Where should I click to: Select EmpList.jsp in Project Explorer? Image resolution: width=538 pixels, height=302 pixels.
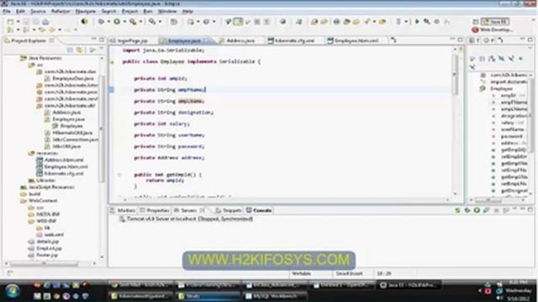click(x=45, y=248)
